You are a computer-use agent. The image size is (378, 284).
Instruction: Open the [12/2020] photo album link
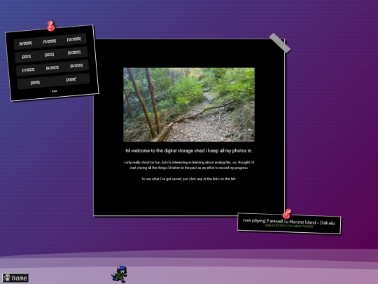pyautogui.click(x=73, y=39)
